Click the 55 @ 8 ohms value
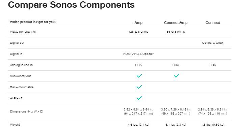Screen dimensions: 237x130 point(176,32)
